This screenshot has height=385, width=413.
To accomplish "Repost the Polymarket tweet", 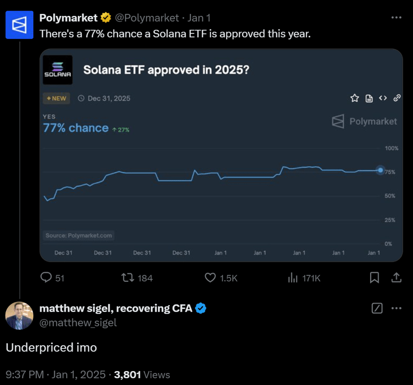I will click(x=128, y=278).
